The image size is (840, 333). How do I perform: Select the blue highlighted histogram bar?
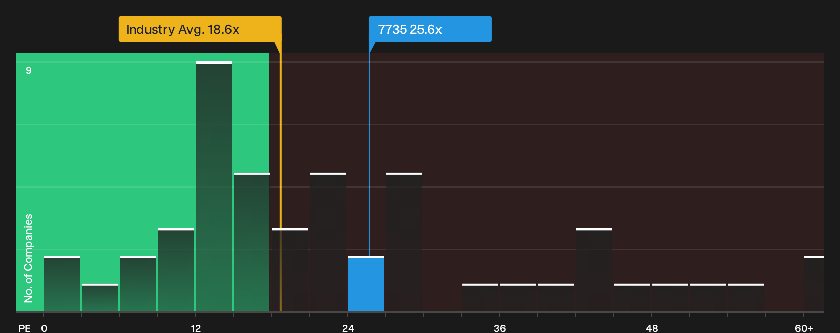[366, 284]
